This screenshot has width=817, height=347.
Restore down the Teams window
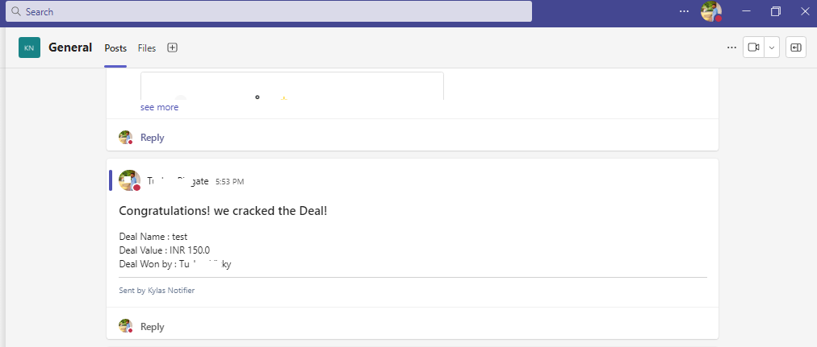point(775,11)
